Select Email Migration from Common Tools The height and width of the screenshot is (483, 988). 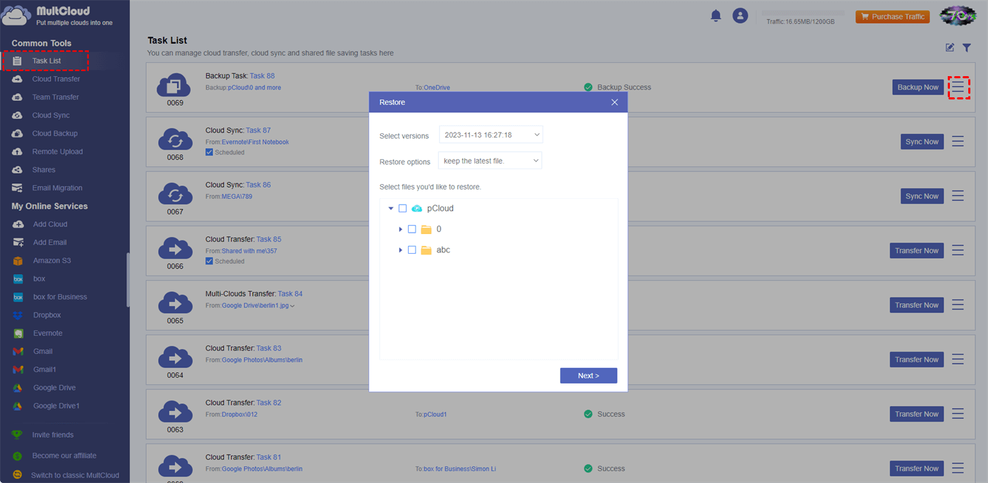pyautogui.click(x=56, y=188)
